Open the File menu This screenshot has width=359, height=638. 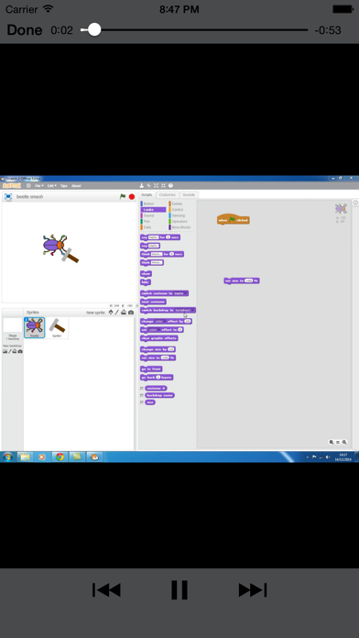pyautogui.click(x=39, y=185)
